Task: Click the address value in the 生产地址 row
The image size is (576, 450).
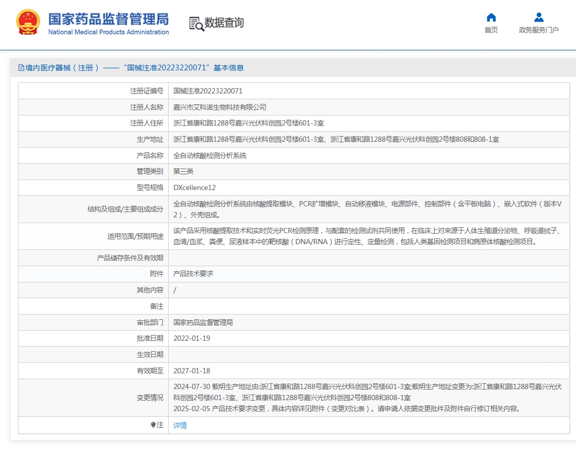Action: tap(336, 140)
